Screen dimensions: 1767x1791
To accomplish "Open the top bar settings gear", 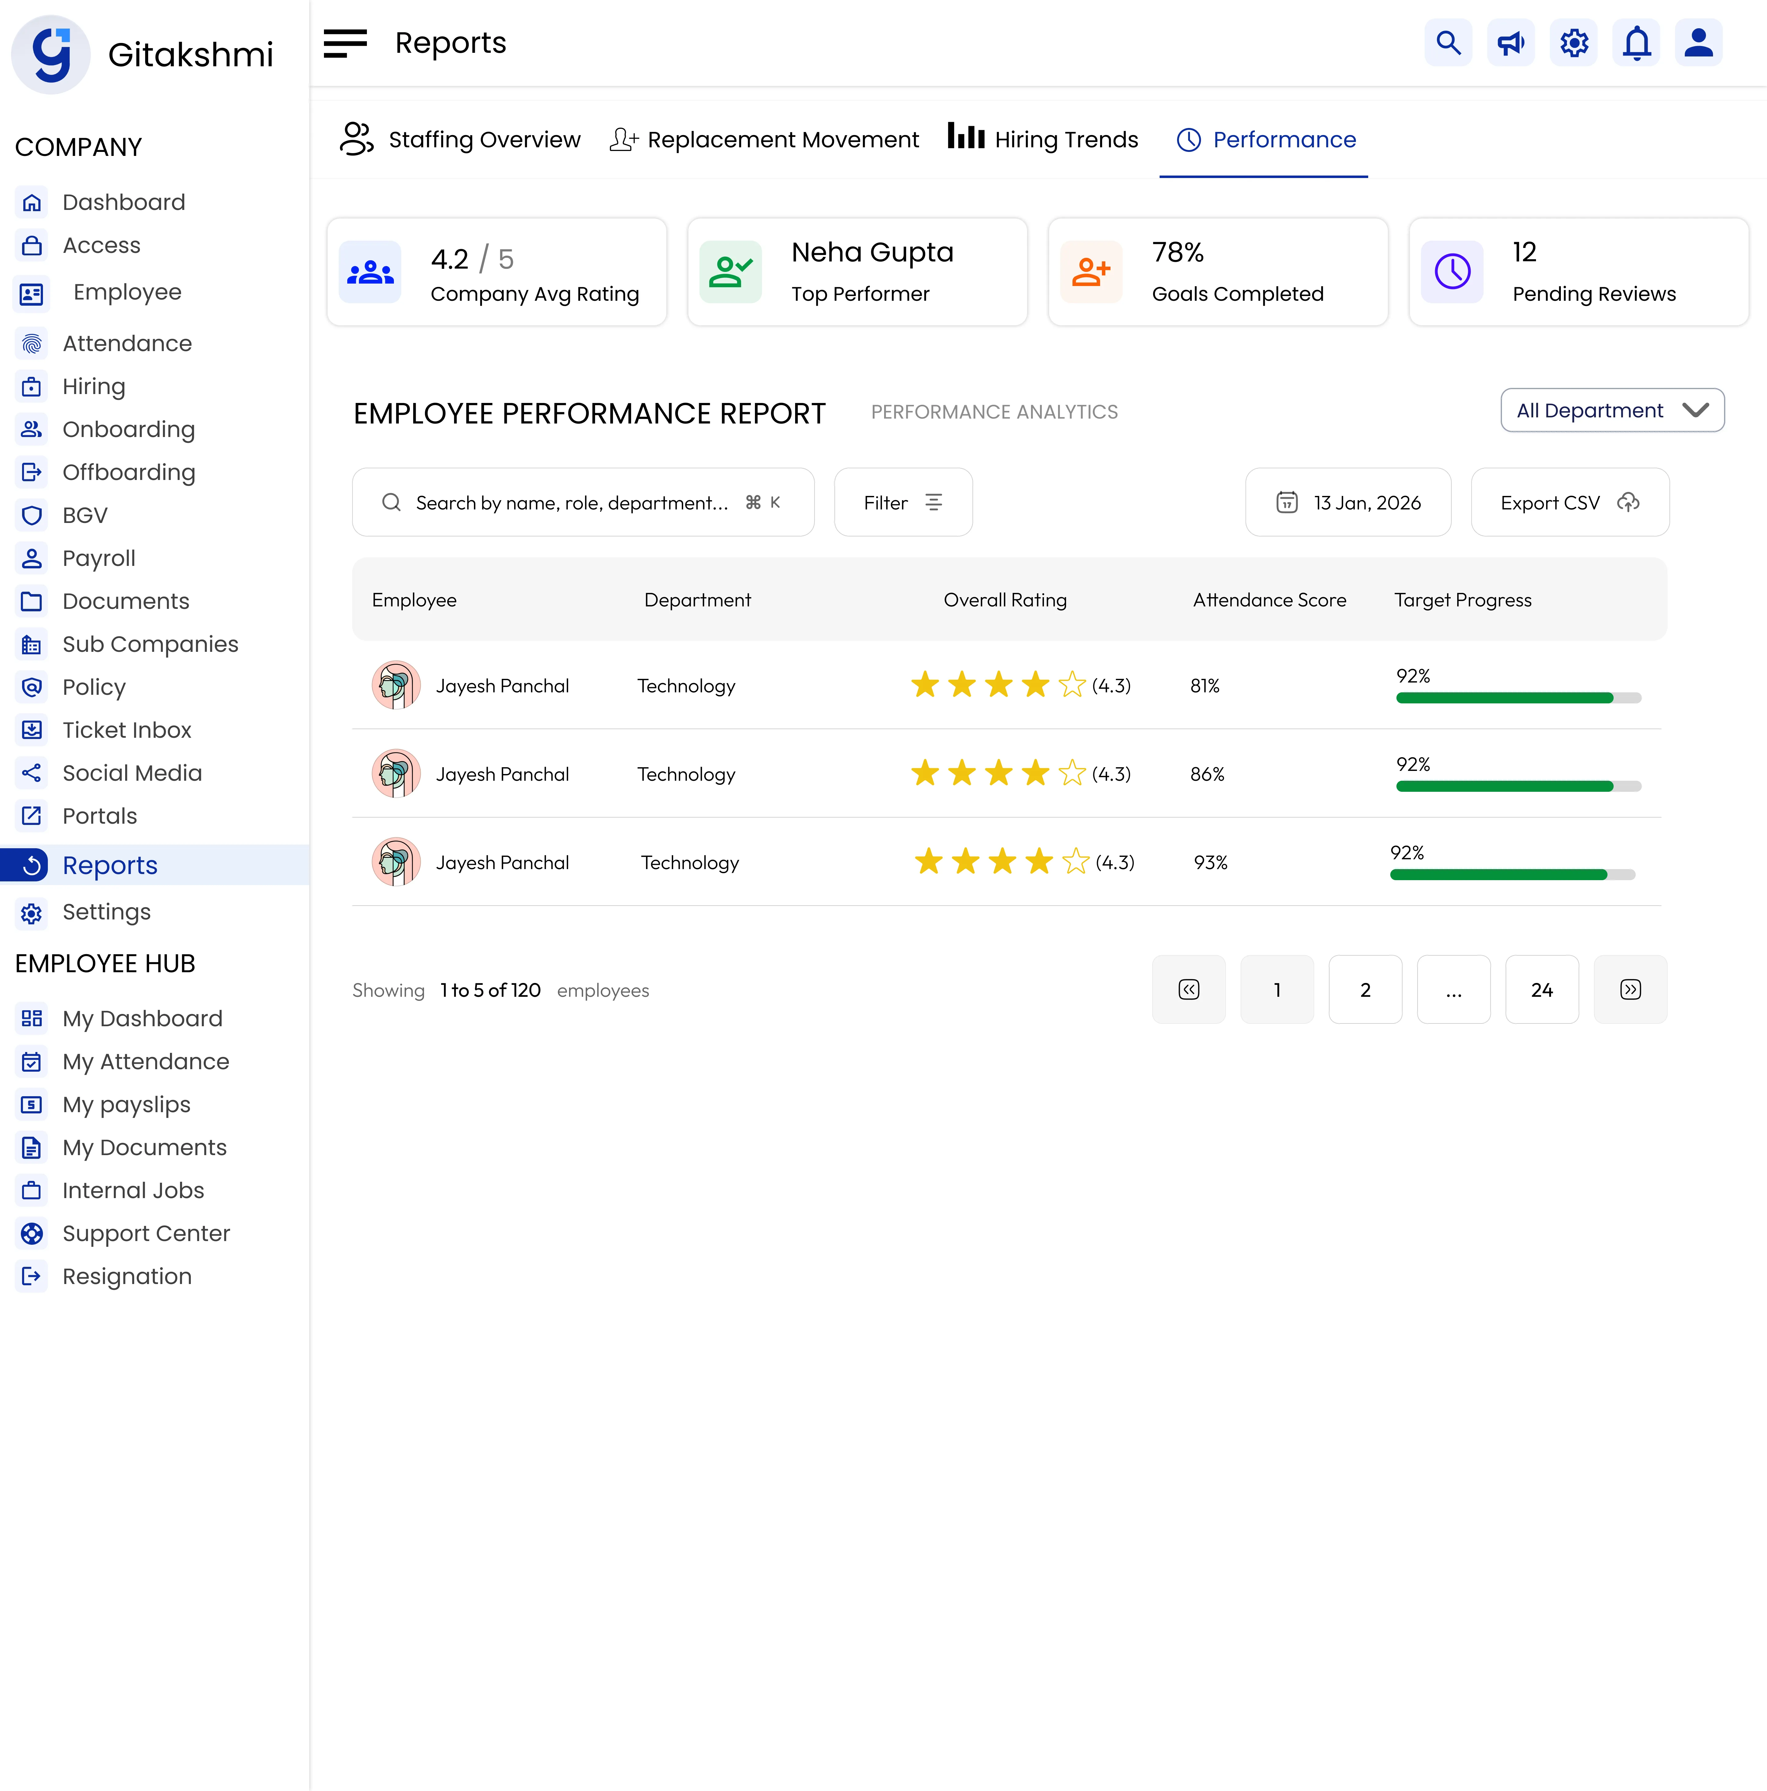I will pyautogui.click(x=1574, y=43).
